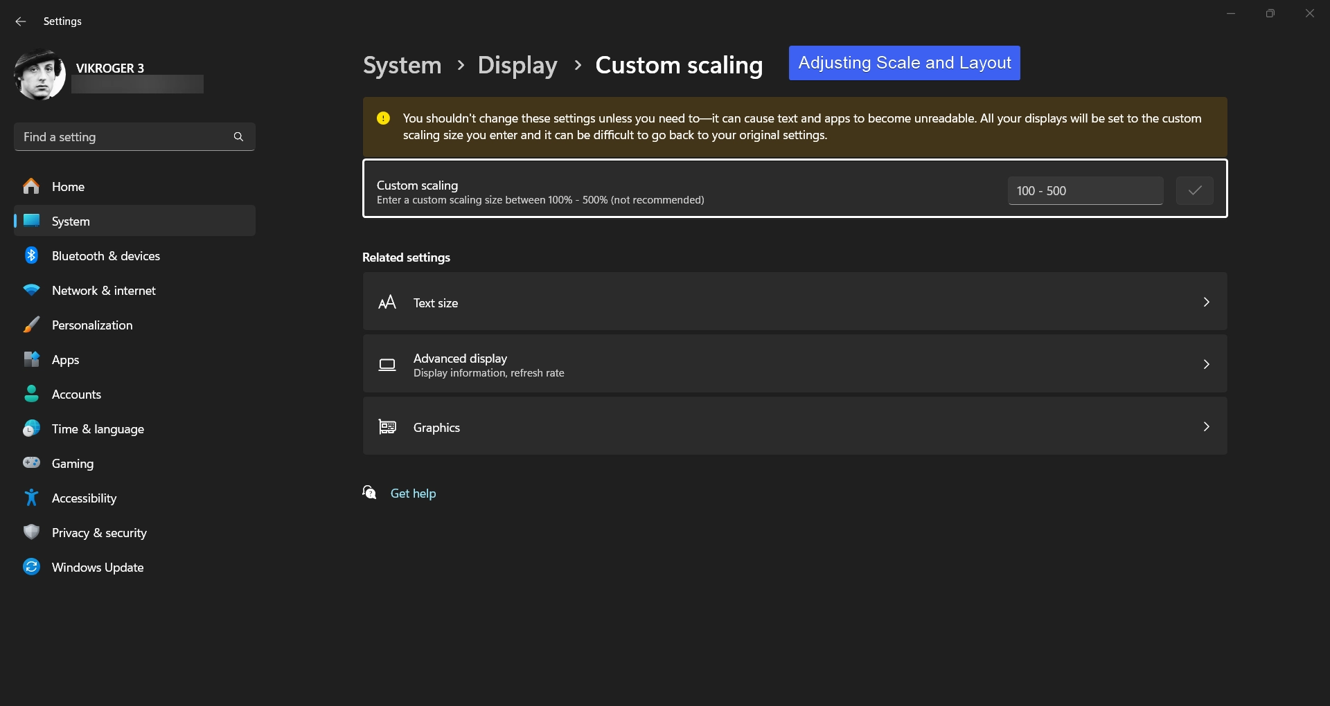Click the Home house icon

(31, 186)
